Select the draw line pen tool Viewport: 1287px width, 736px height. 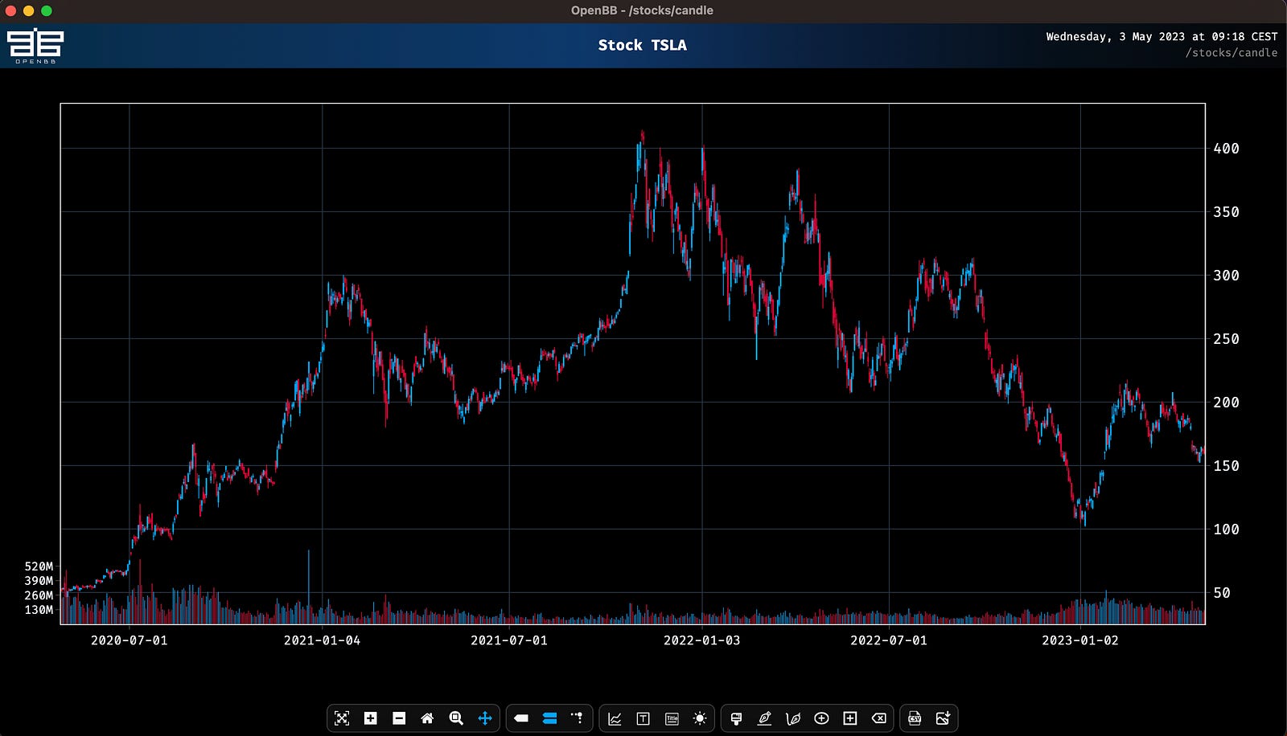point(764,718)
